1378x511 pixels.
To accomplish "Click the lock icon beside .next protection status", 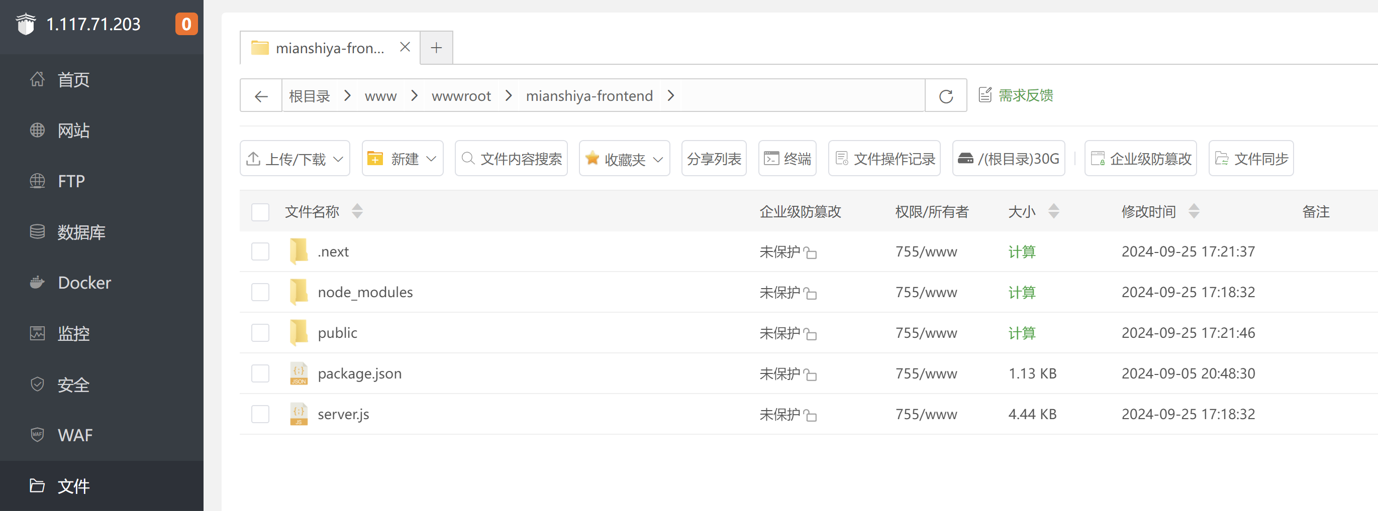I will pyautogui.click(x=811, y=253).
